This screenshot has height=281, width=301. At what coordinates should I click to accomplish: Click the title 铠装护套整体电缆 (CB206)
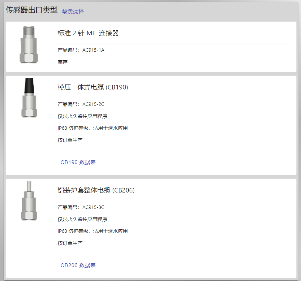pos(96,190)
